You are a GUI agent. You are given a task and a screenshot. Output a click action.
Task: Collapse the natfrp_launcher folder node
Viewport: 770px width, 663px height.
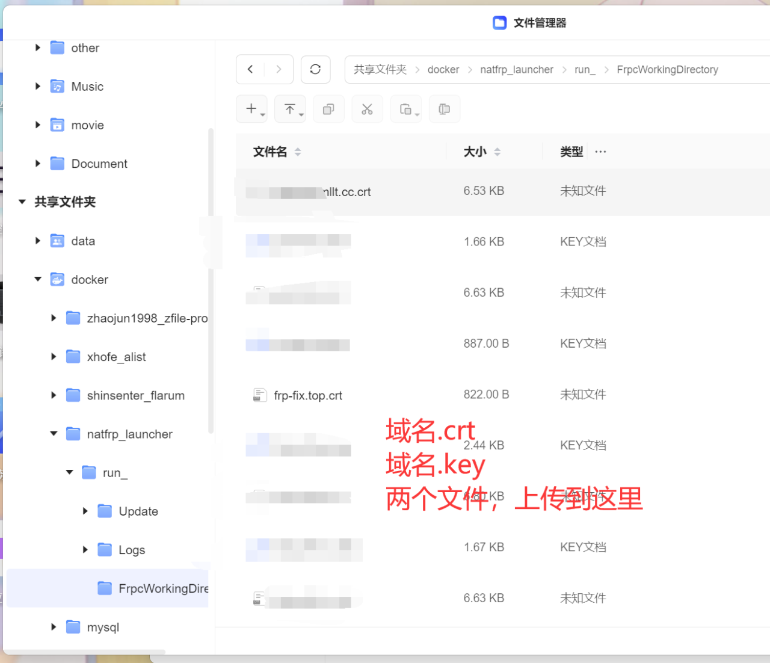coord(54,434)
